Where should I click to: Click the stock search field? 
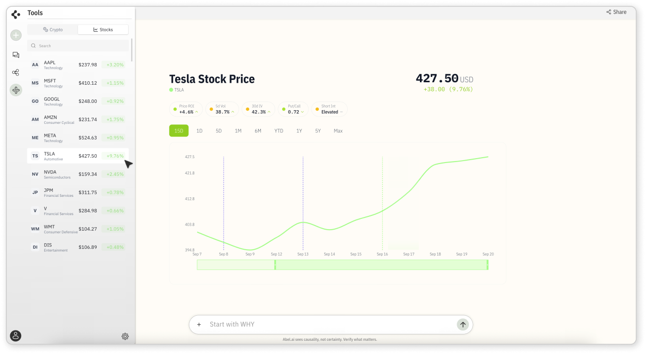point(78,46)
